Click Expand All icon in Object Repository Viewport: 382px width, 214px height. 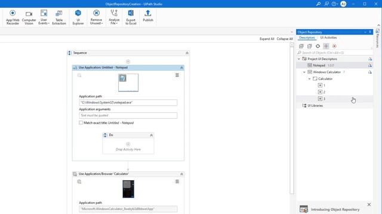[x=301, y=46]
